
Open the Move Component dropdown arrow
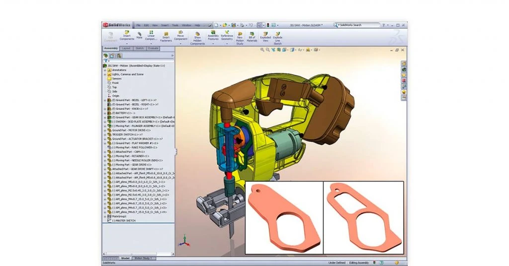point(180,44)
